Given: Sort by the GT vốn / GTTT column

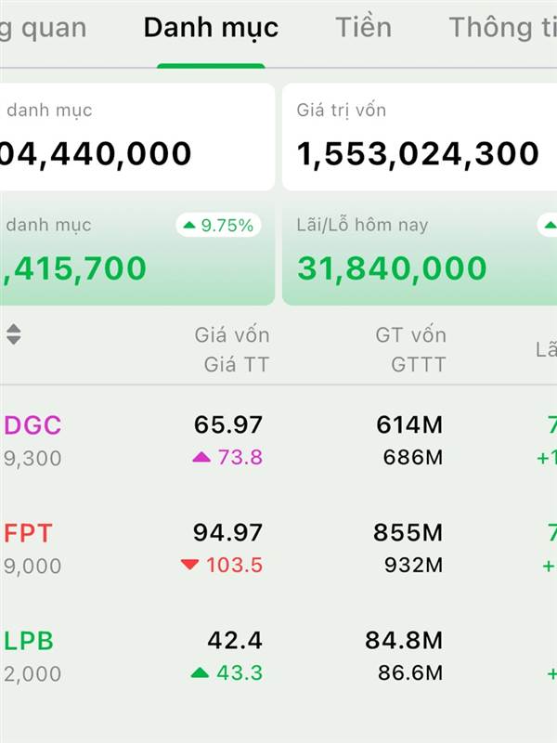Looking at the screenshot, I should click(410, 349).
